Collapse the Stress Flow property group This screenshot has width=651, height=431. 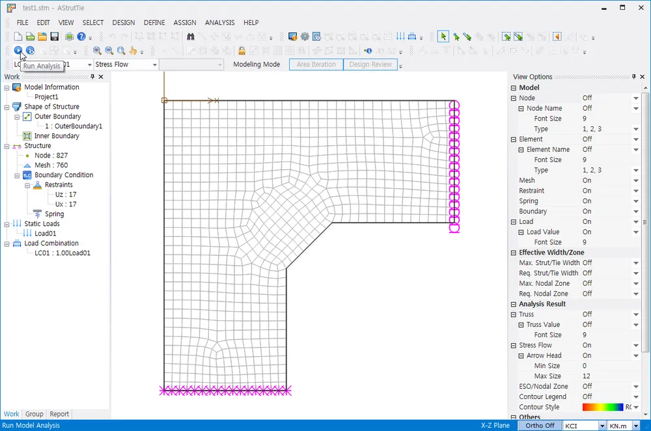click(514, 346)
